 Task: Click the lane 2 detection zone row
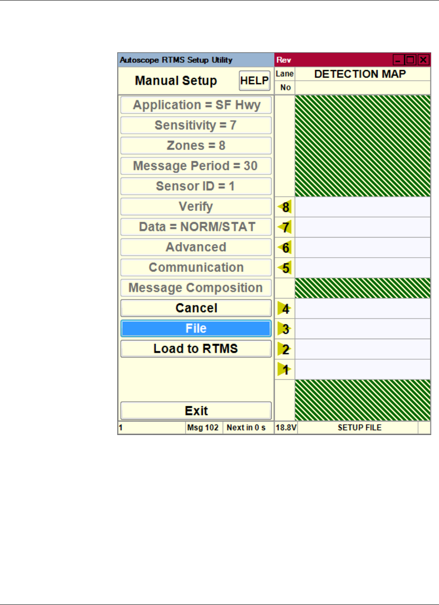363,349
